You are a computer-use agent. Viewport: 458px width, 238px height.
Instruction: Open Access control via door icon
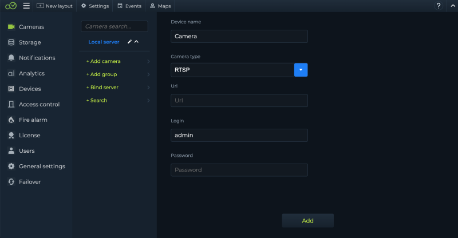[11, 104]
